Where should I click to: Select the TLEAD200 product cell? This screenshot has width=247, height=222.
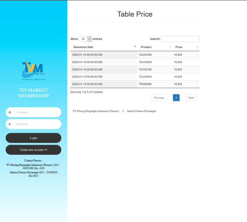coord(154,62)
